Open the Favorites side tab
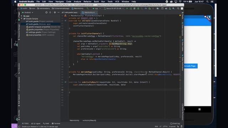The image size is (228, 128). pos(19,115)
